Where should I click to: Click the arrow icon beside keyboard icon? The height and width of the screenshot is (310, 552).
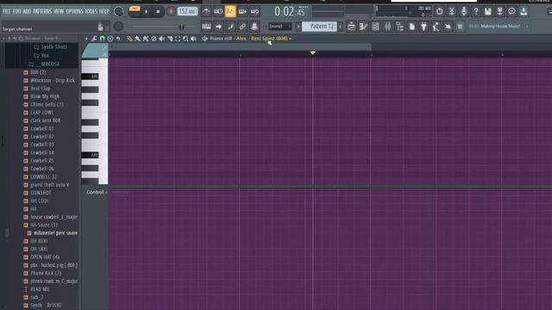[218, 27]
